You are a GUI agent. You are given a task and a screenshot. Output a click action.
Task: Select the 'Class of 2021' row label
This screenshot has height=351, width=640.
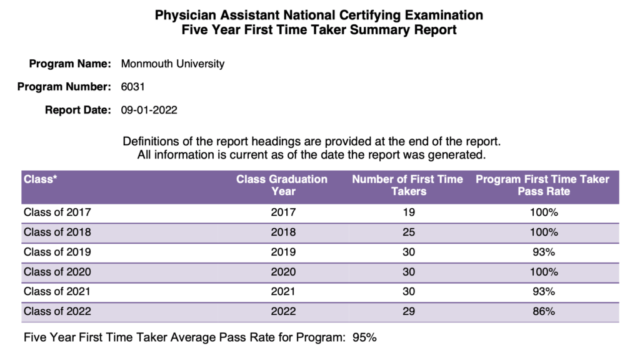tap(57, 292)
